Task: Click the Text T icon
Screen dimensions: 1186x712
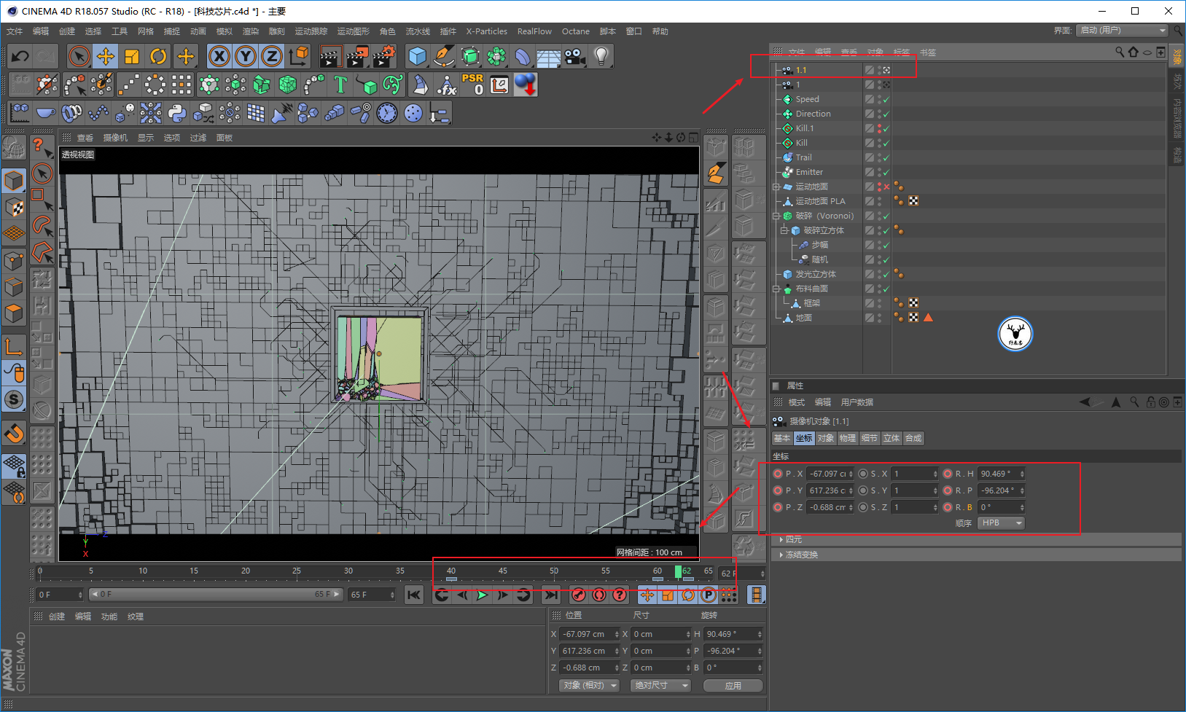Action: [x=340, y=85]
